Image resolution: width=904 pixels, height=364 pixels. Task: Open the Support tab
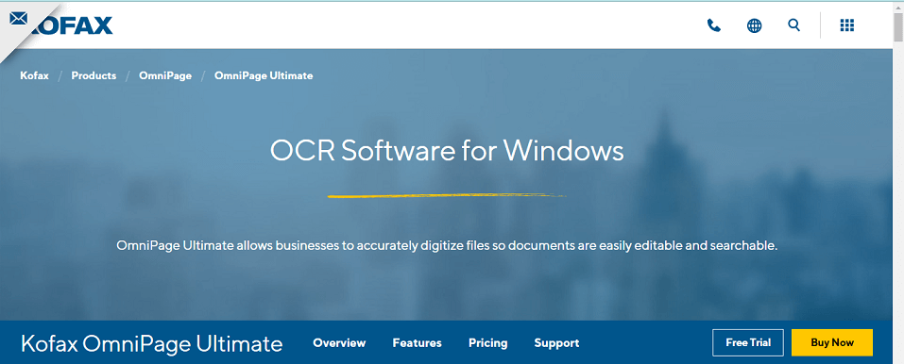pyautogui.click(x=556, y=342)
